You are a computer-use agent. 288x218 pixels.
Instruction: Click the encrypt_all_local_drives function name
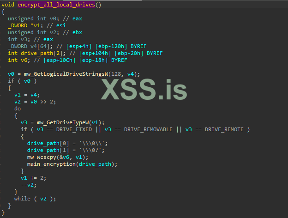point(56,5)
